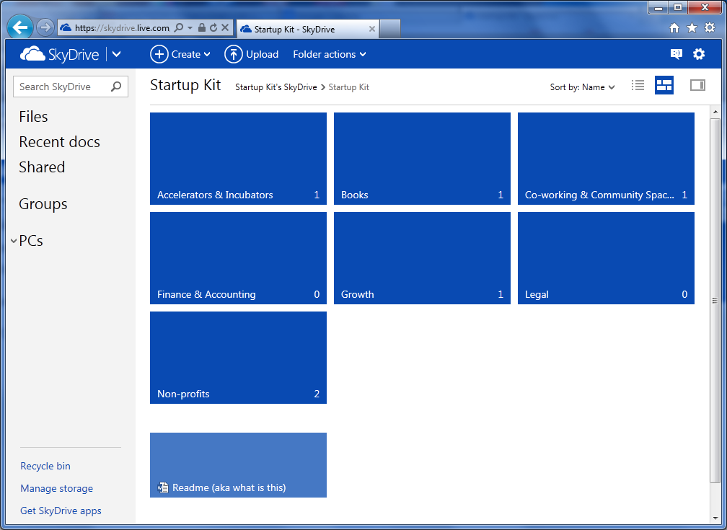Open a new browser tab

[390, 29]
